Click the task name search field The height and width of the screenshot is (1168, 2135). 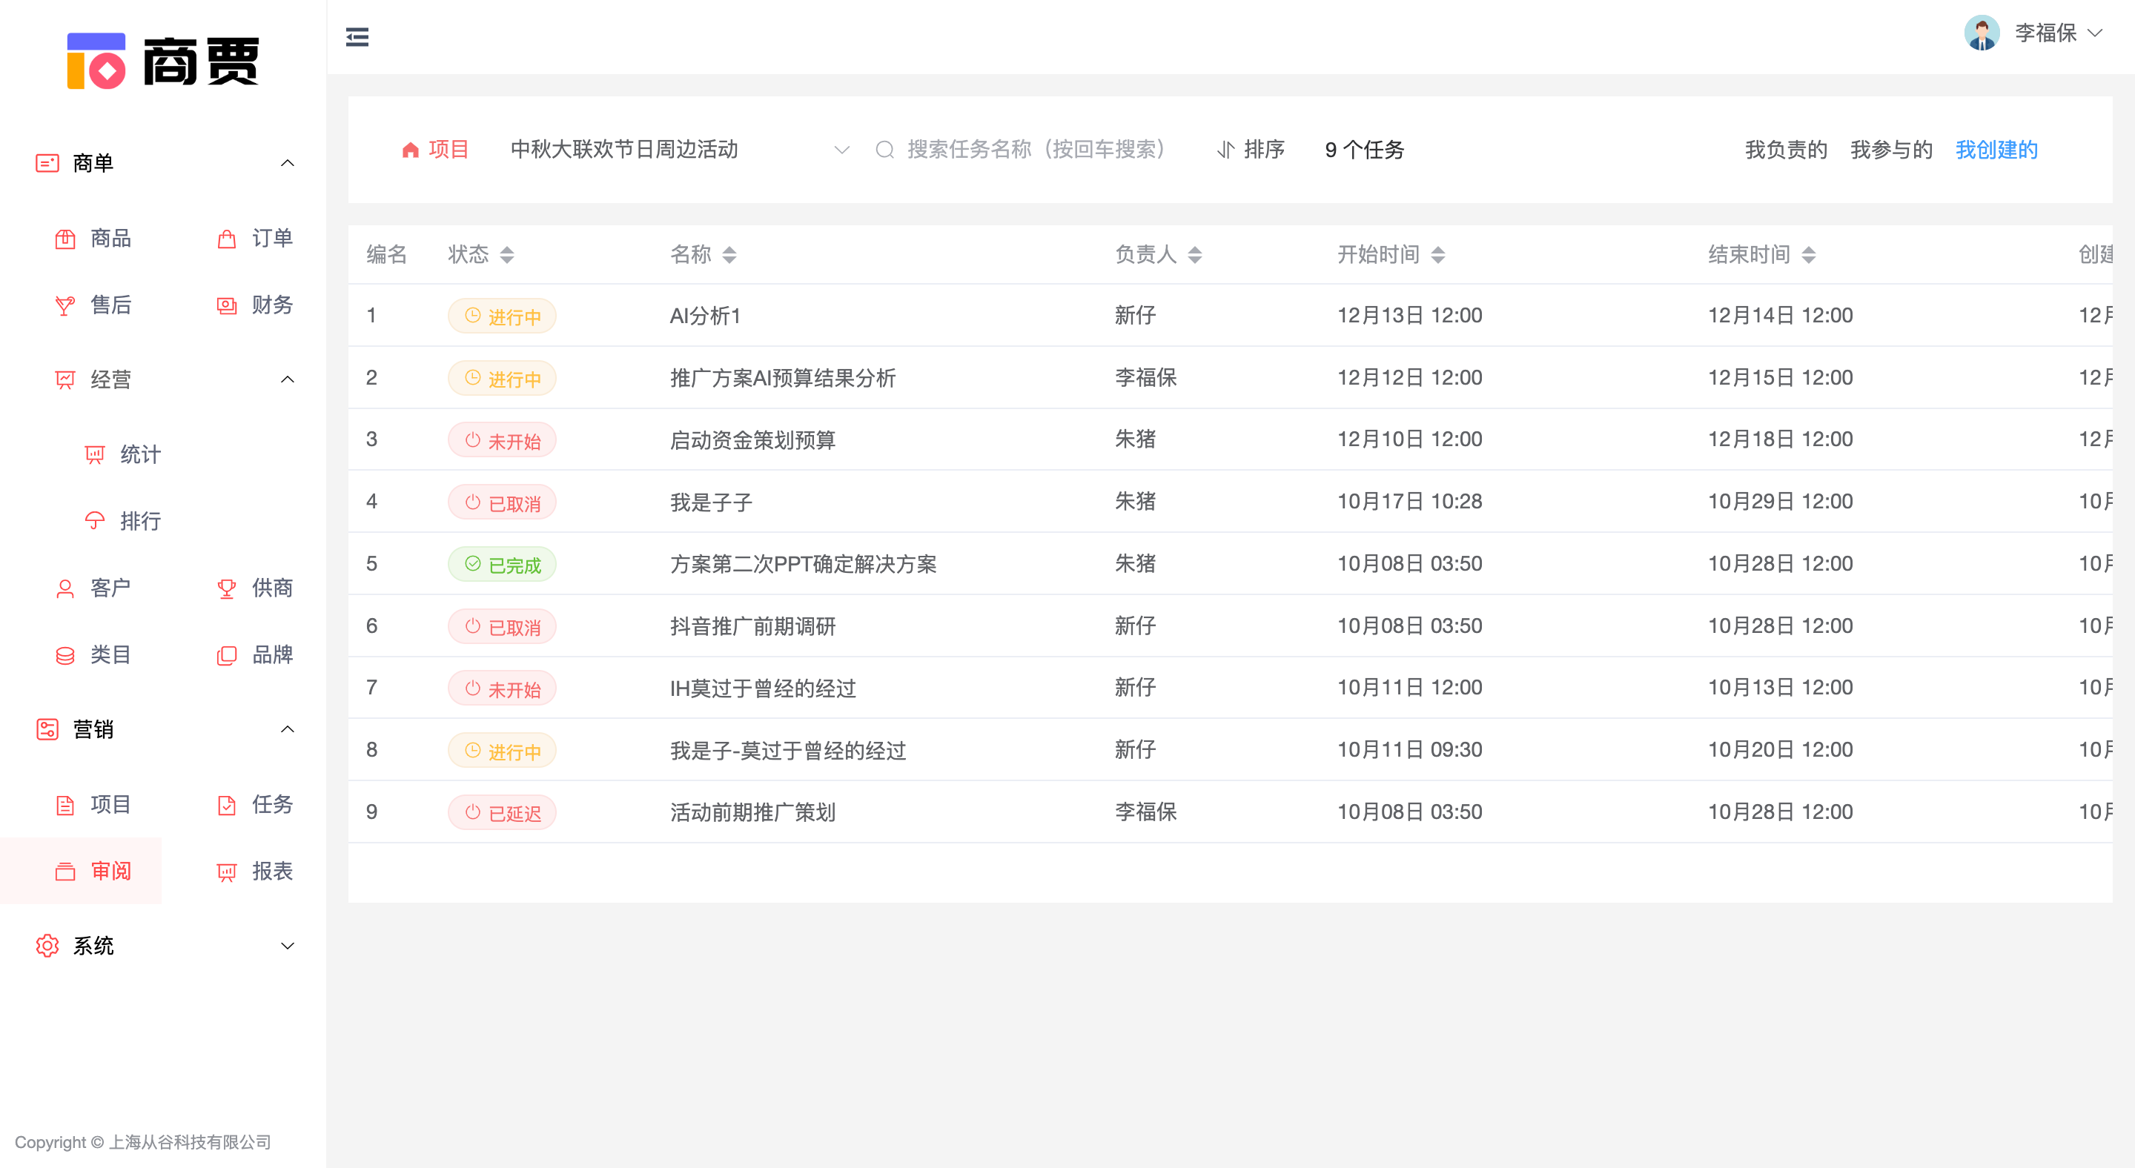tap(1032, 150)
